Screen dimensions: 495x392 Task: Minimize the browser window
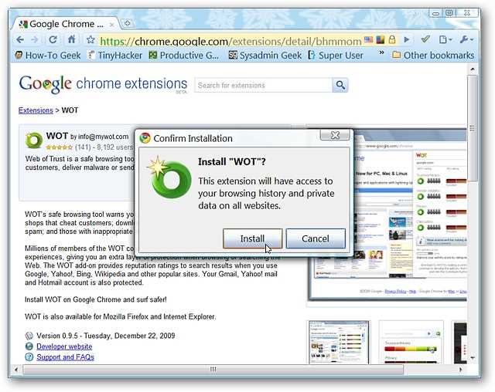436,13
